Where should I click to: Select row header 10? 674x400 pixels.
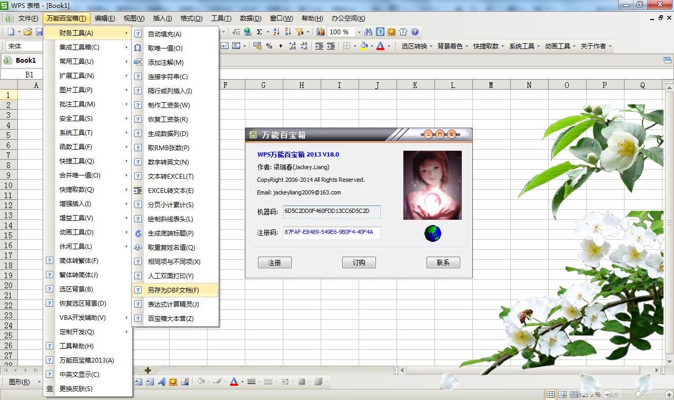pyautogui.click(x=8, y=185)
